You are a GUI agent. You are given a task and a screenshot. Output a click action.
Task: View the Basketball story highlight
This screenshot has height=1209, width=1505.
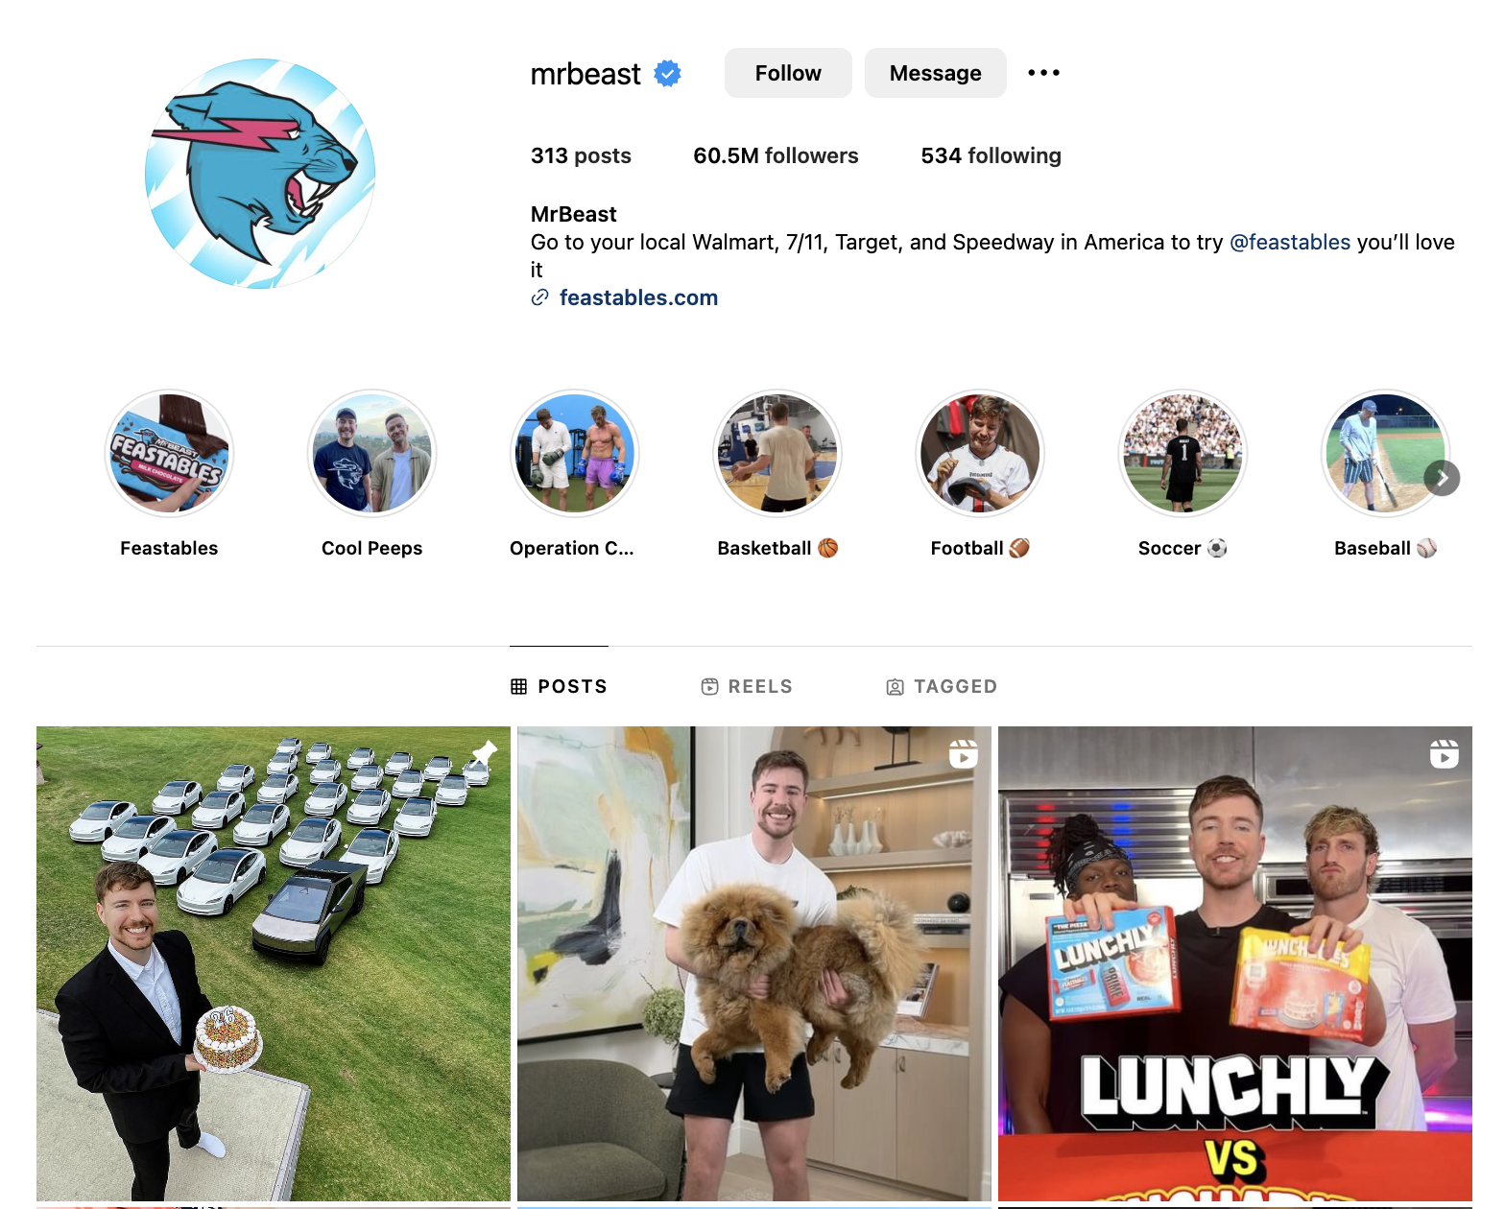[x=777, y=454]
